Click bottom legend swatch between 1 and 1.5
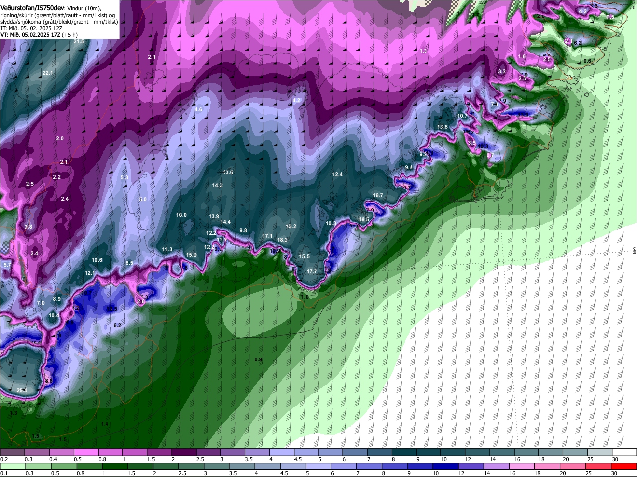637x477 pixels. click(x=114, y=467)
